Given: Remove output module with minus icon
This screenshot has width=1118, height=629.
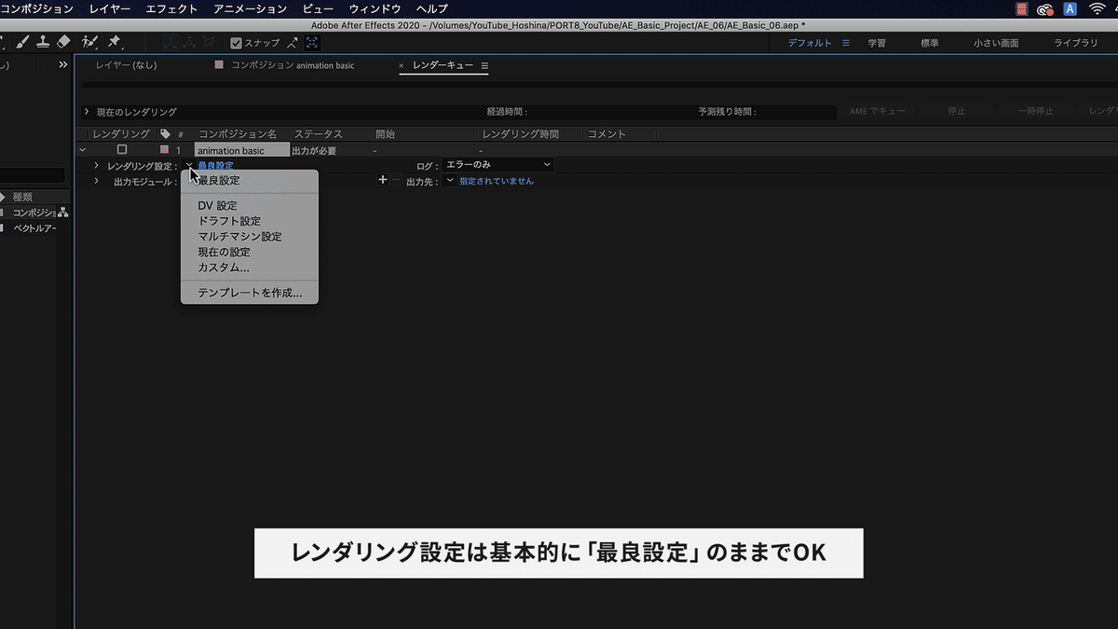Looking at the screenshot, I should (395, 180).
